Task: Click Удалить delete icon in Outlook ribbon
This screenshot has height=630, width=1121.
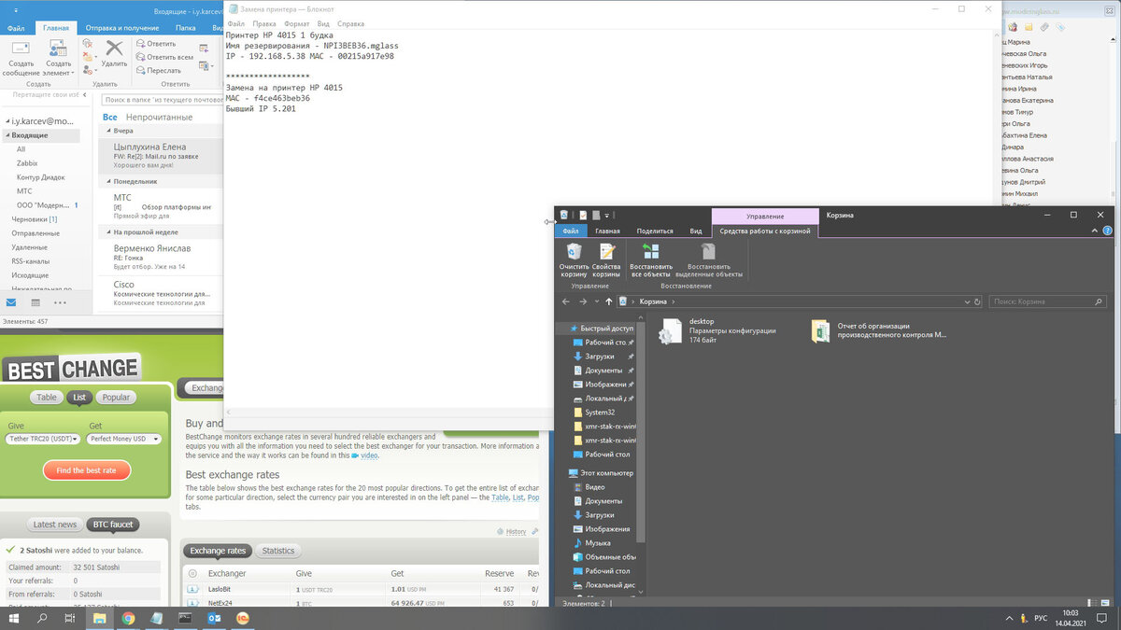Action: click(x=114, y=53)
